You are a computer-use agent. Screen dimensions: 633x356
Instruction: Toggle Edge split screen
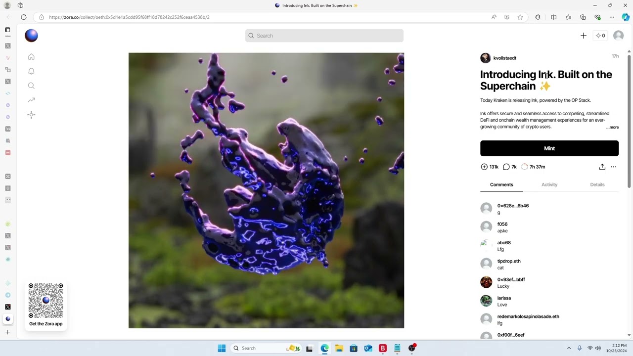tap(554, 17)
